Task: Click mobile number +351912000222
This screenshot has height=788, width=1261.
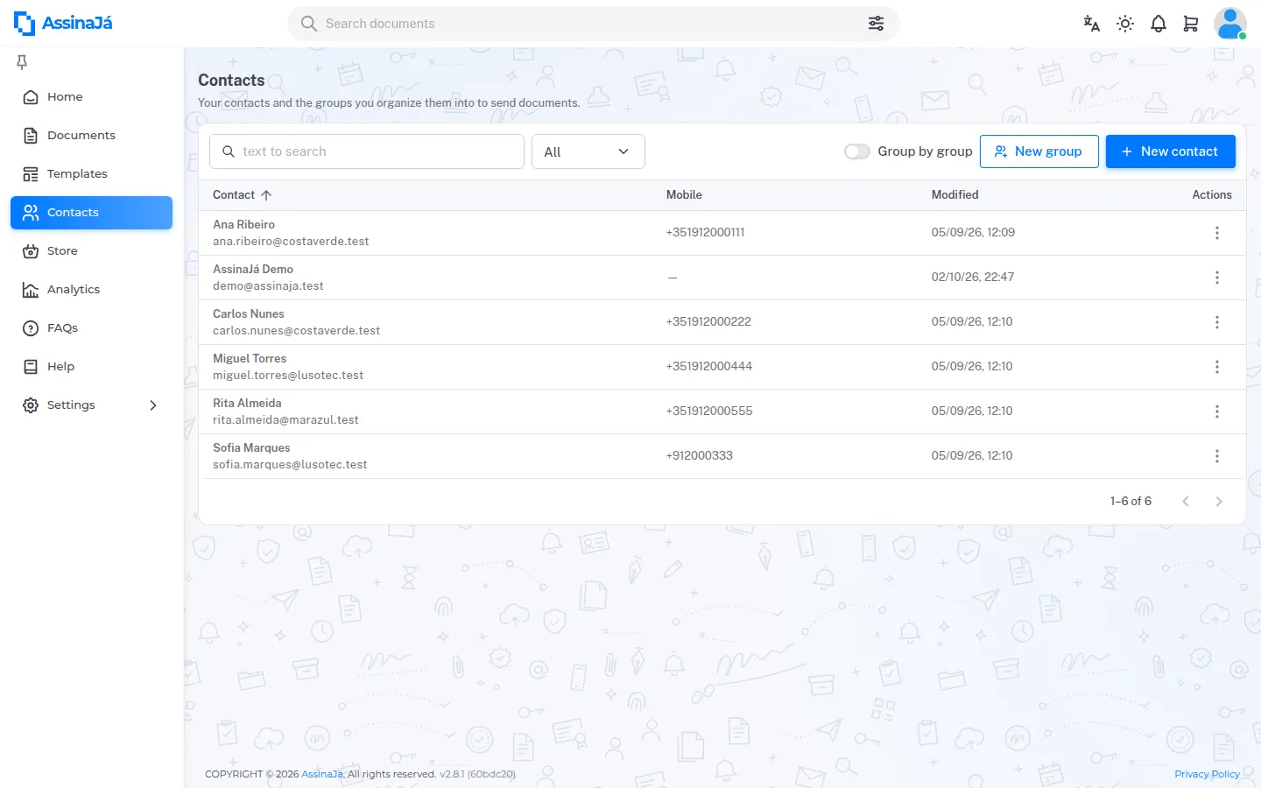Action: point(708,322)
